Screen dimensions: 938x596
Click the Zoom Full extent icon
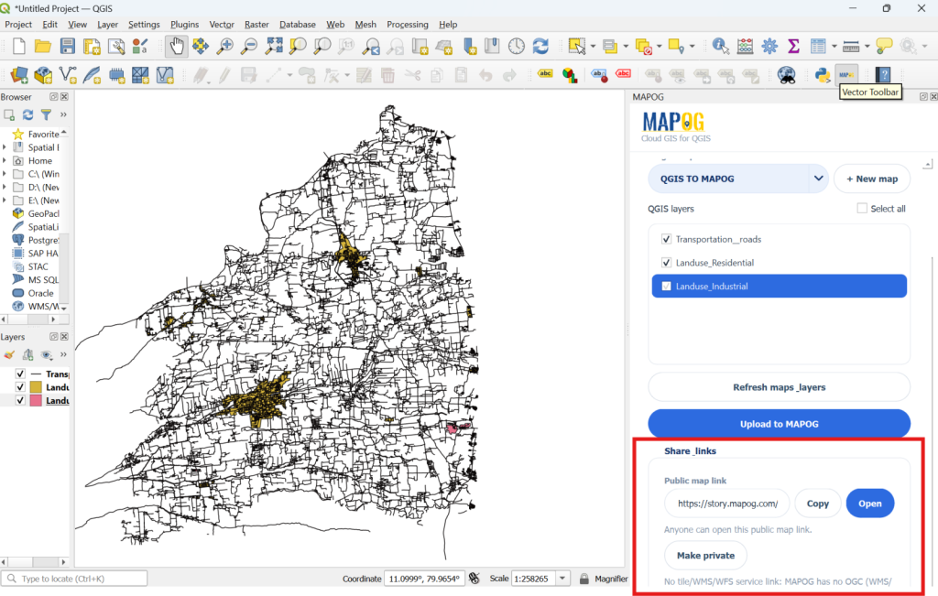point(274,46)
